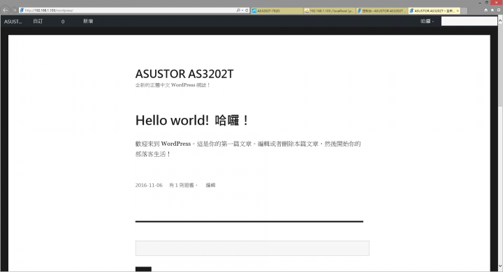Image resolution: width=503 pixels, height=272 pixels.
Task: Open a new tab with the blank tab button
Action: pos(464,11)
